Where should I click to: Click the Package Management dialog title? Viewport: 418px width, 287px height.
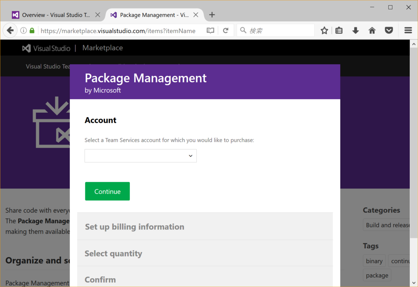[x=146, y=78]
